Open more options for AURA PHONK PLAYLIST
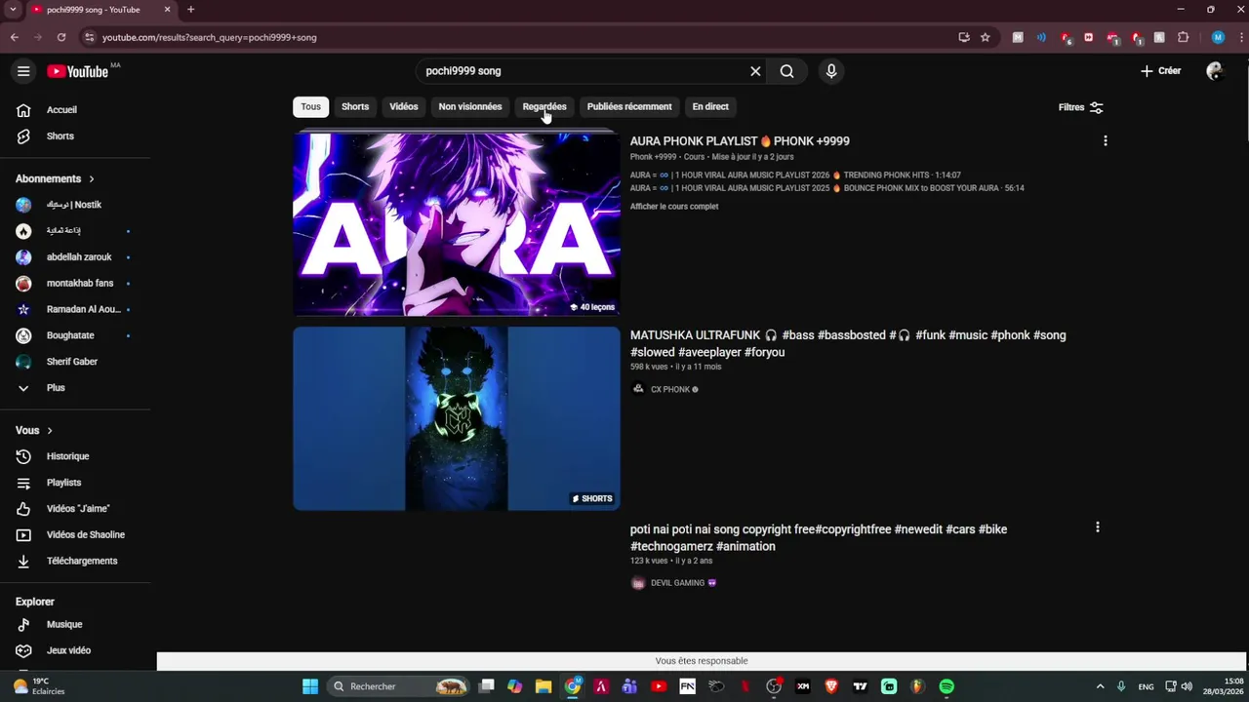1249x702 pixels. [1105, 141]
